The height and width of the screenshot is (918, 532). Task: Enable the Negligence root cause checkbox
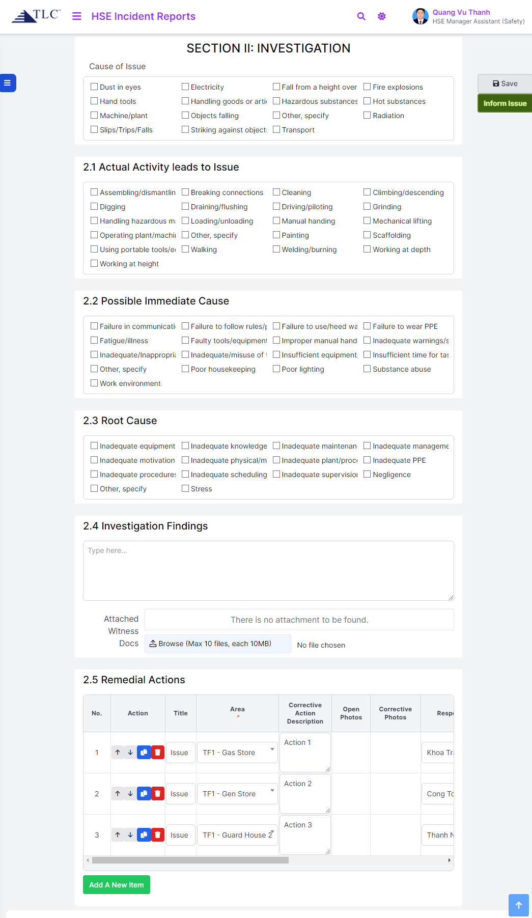367,475
